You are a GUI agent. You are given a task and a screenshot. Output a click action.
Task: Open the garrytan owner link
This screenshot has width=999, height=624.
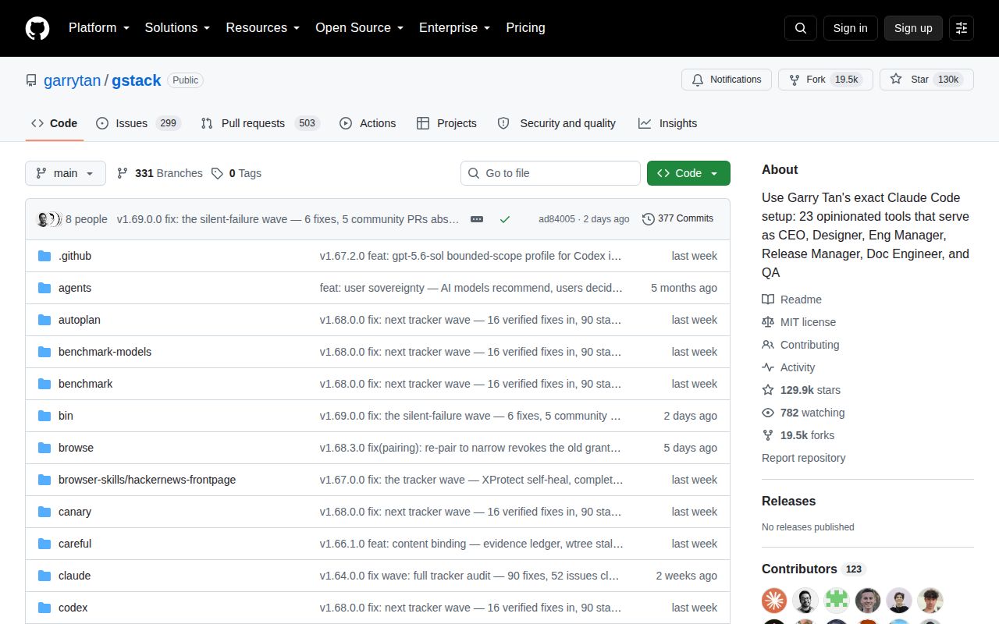pyautogui.click(x=72, y=80)
